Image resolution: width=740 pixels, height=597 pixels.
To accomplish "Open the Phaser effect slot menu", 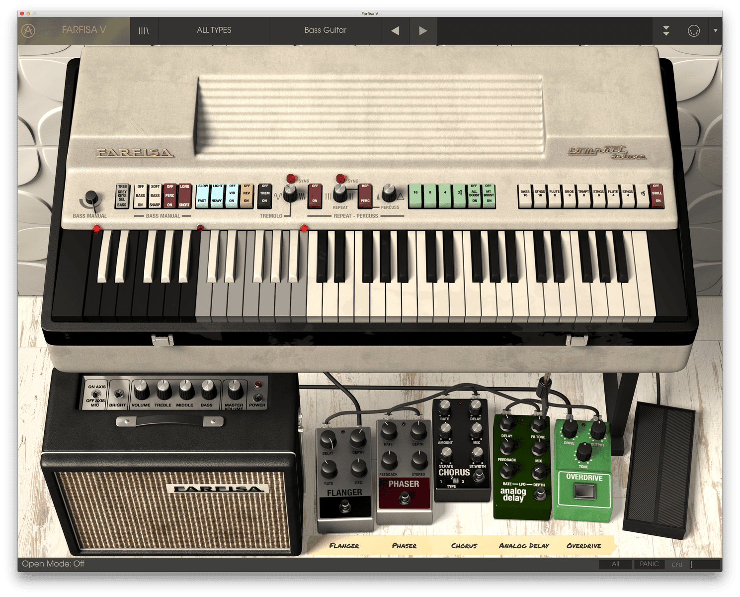I will pyautogui.click(x=405, y=546).
